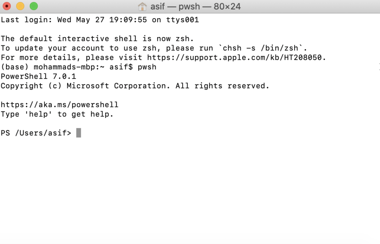Select the pwsh command text
380x244 pixels.
[148, 67]
